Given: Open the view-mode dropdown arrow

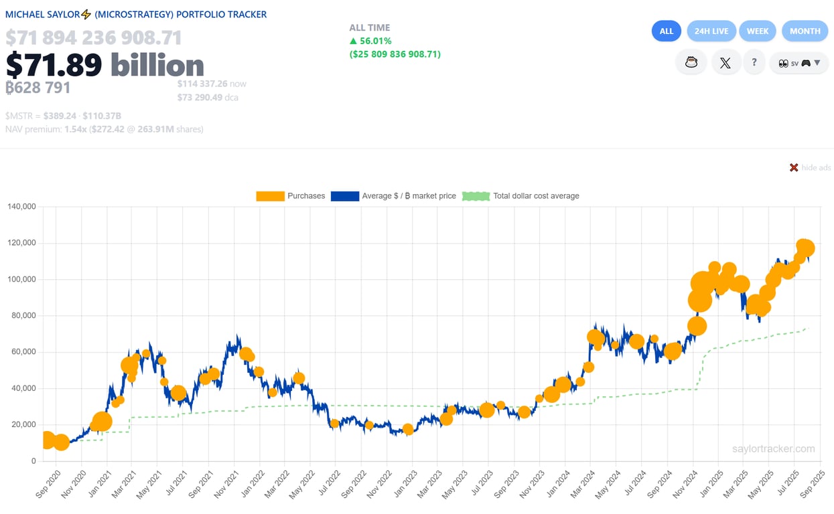Looking at the screenshot, I should click(817, 63).
